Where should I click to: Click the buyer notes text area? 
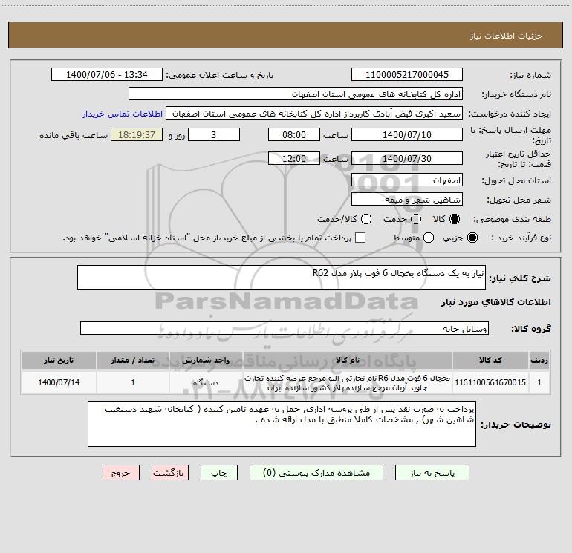pos(282,424)
